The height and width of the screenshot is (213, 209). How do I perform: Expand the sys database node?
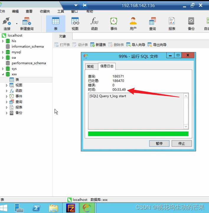3,69
